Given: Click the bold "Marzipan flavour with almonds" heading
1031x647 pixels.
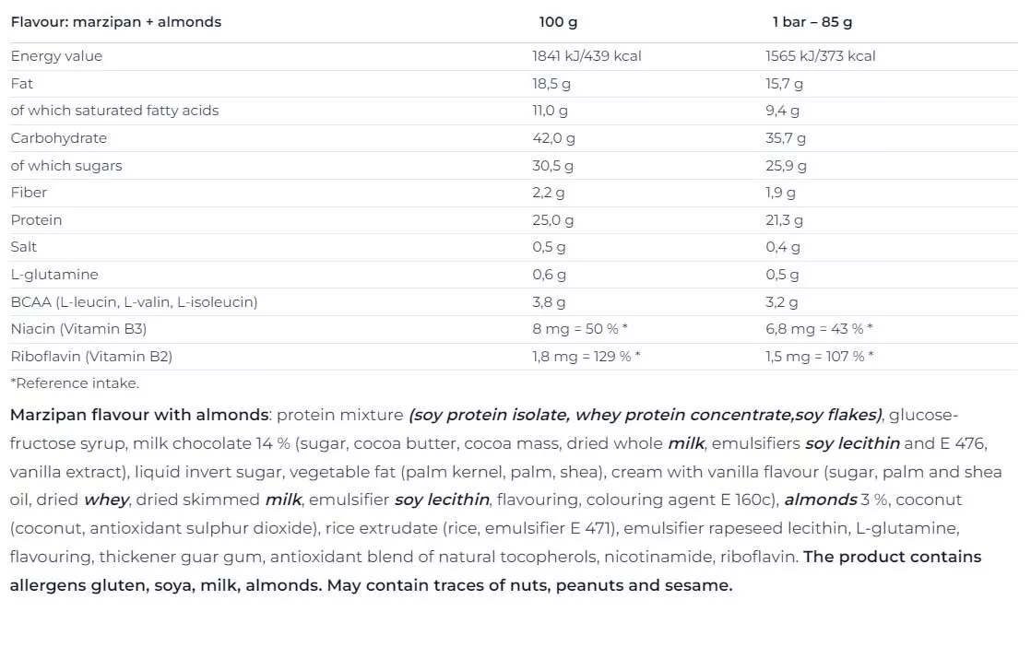Looking at the screenshot, I should (x=139, y=415).
